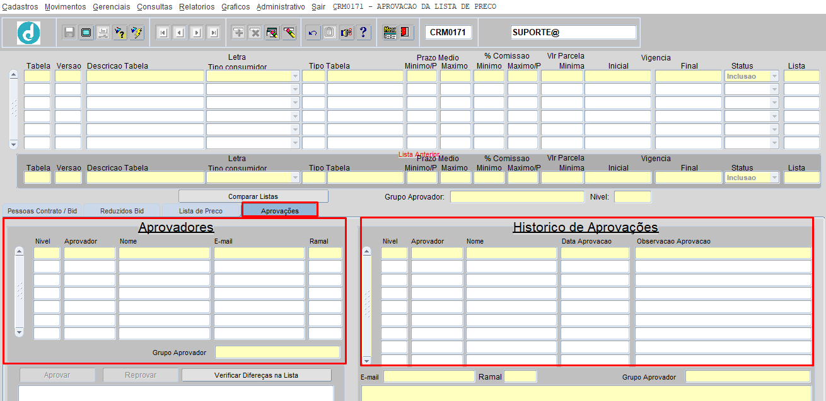Click the Enter Query flashlight icon

pos(120,32)
